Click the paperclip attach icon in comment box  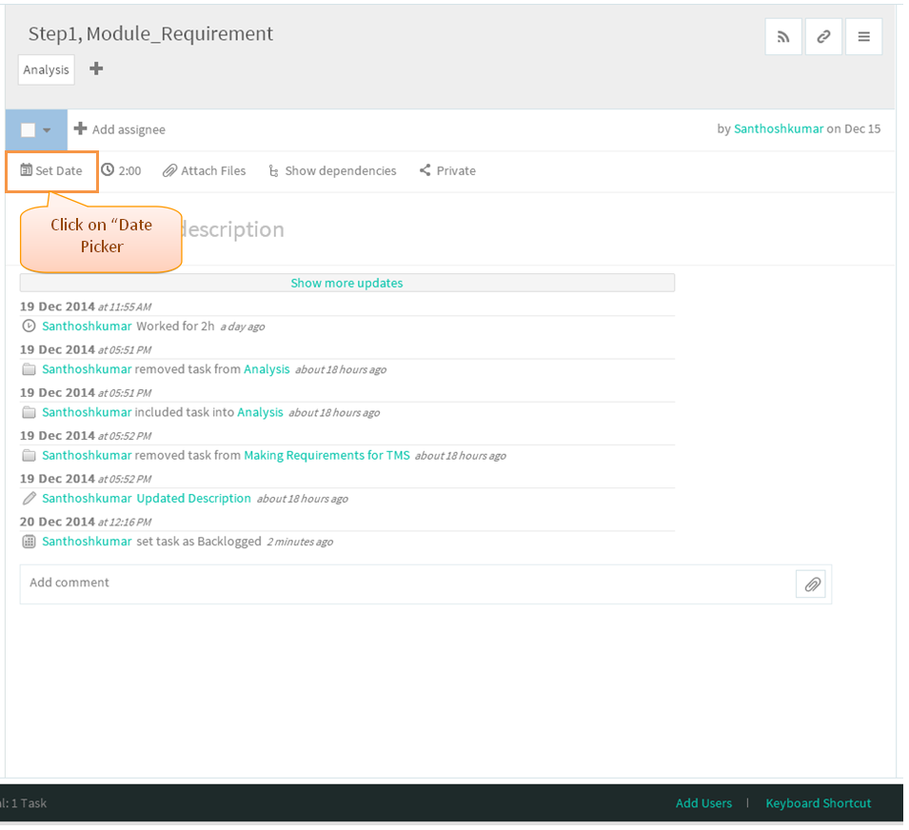click(x=812, y=584)
